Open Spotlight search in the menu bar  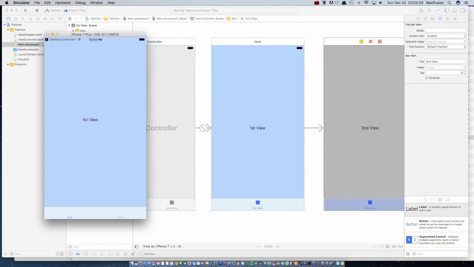pyautogui.click(x=449, y=3)
